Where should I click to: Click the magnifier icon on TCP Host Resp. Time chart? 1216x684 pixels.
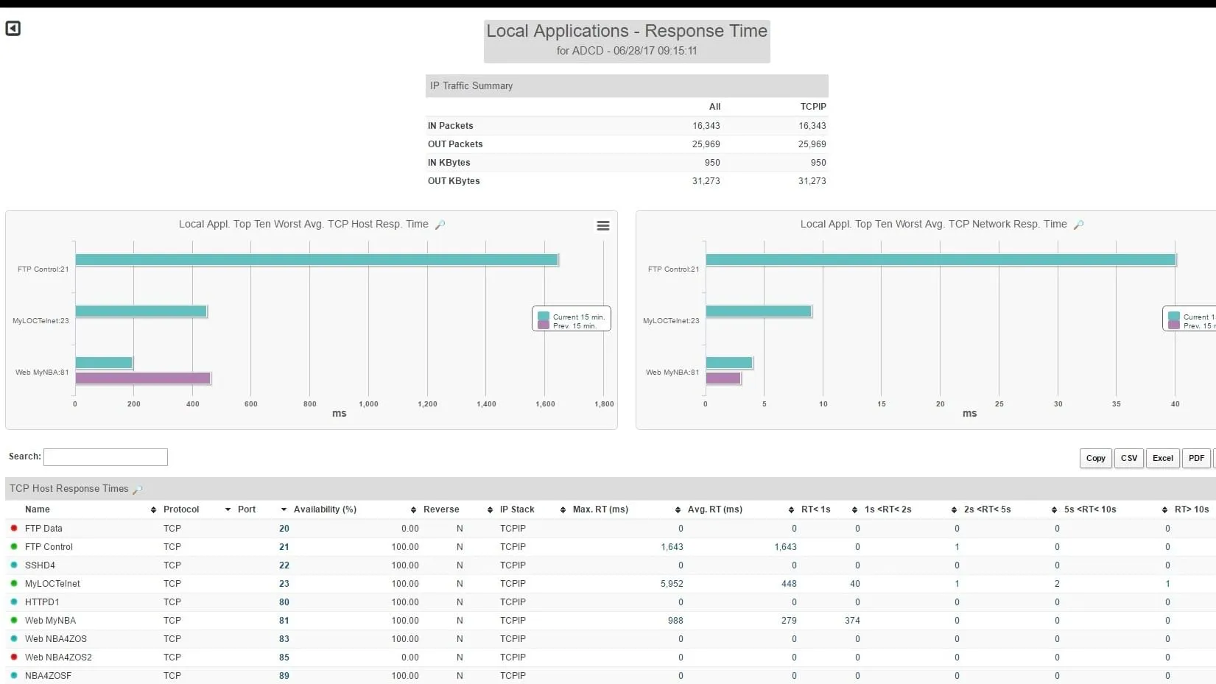(440, 225)
